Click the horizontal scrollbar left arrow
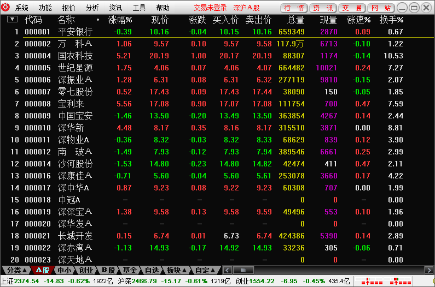This screenshot has height=287, width=435. click(228, 270)
